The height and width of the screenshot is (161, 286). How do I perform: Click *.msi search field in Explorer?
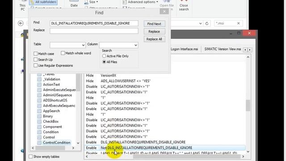click(225, 23)
